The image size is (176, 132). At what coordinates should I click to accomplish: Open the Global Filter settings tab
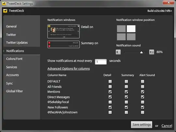pyautogui.click(x=14, y=91)
